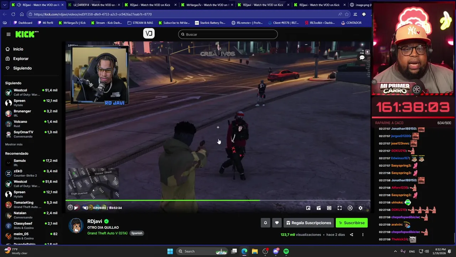The width and height of the screenshot is (456, 257).
Task: Open the three-dot more options menu
Action: click(x=363, y=235)
